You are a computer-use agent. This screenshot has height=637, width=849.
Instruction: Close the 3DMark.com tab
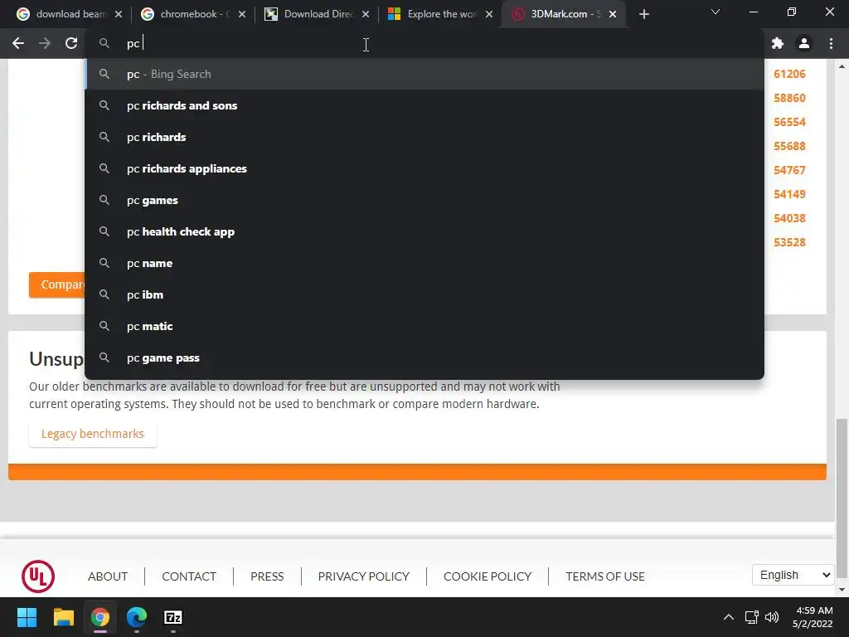click(613, 14)
